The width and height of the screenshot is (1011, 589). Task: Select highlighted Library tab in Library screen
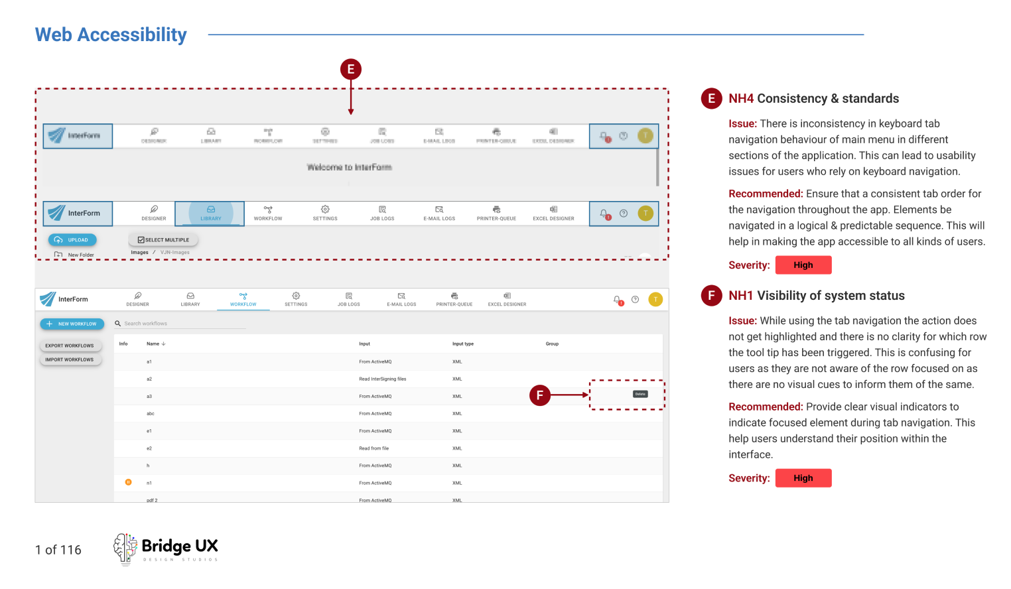210,213
